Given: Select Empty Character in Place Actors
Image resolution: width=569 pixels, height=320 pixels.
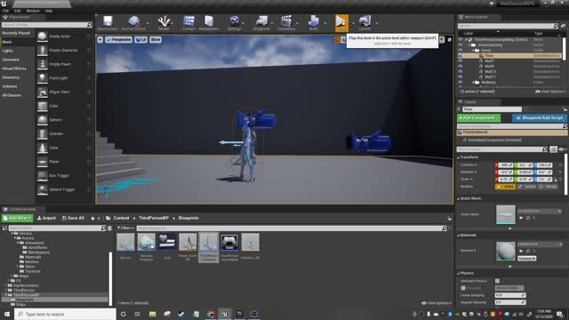Looking at the screenshot, I should 63,50.
